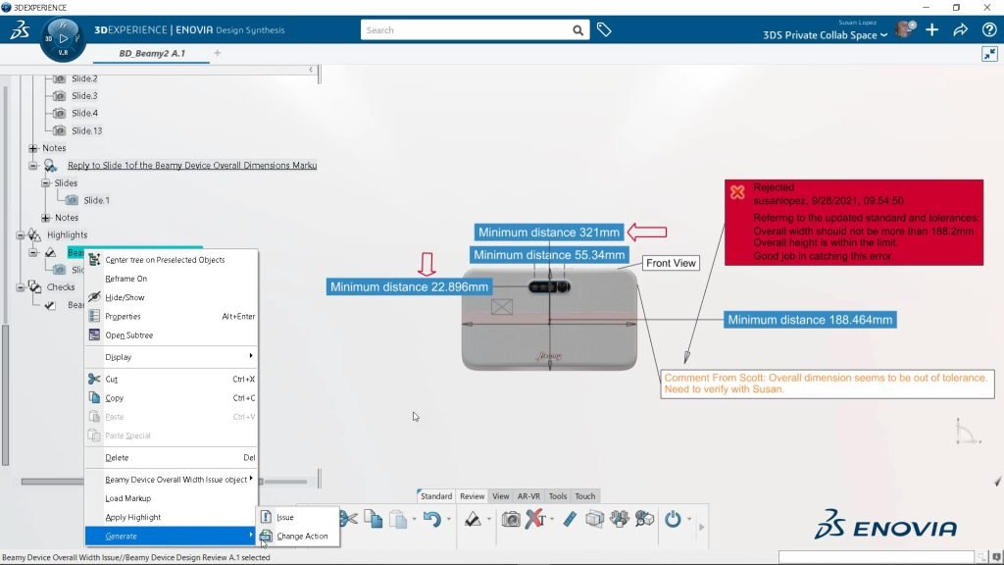Image resolution: width=1004 pixels, height=565 pixels.
Task: Click the collapse view arrows icon
Action: coord(989,54)
